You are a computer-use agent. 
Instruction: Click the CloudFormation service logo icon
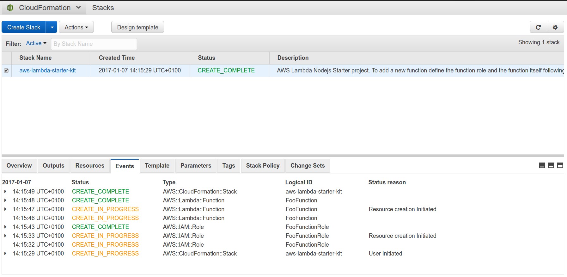(10, 8)
